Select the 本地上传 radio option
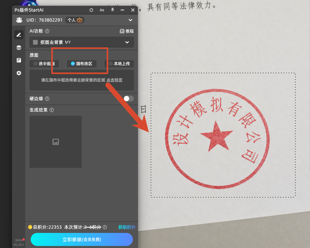The height and width of the screenshot is (248, 310). tap(119, 64)
